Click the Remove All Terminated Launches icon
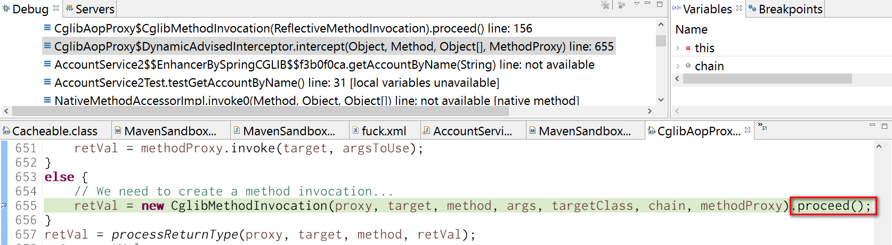The image size is (892, 245). pos(605,5)
